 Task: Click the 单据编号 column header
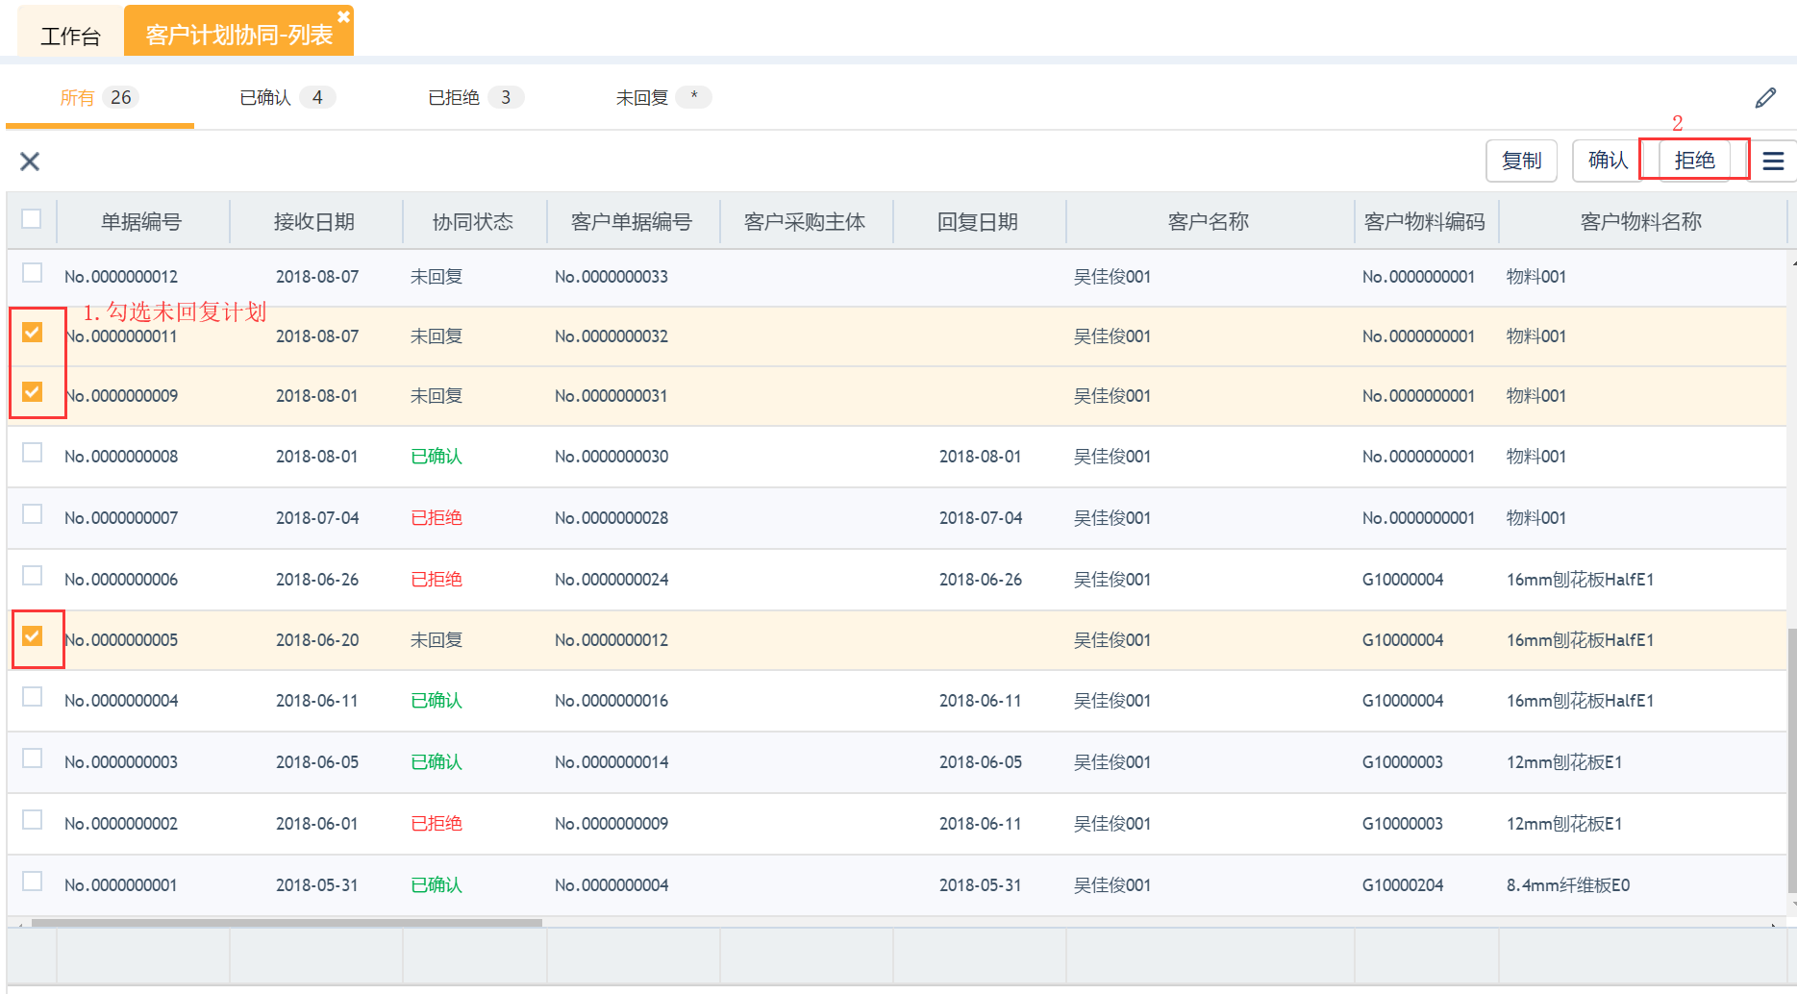[141, 222]
